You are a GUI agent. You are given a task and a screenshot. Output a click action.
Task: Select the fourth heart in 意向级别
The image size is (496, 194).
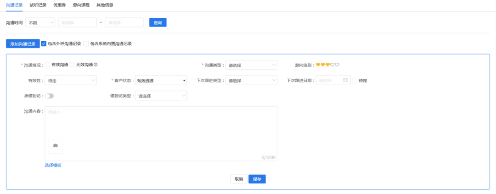(x=332, y=65)
